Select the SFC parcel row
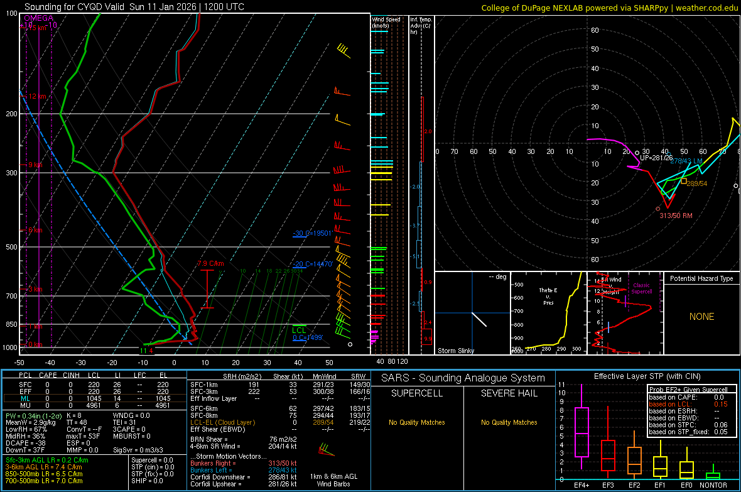The width and height of the screenshot is (741, 492). 95,385
